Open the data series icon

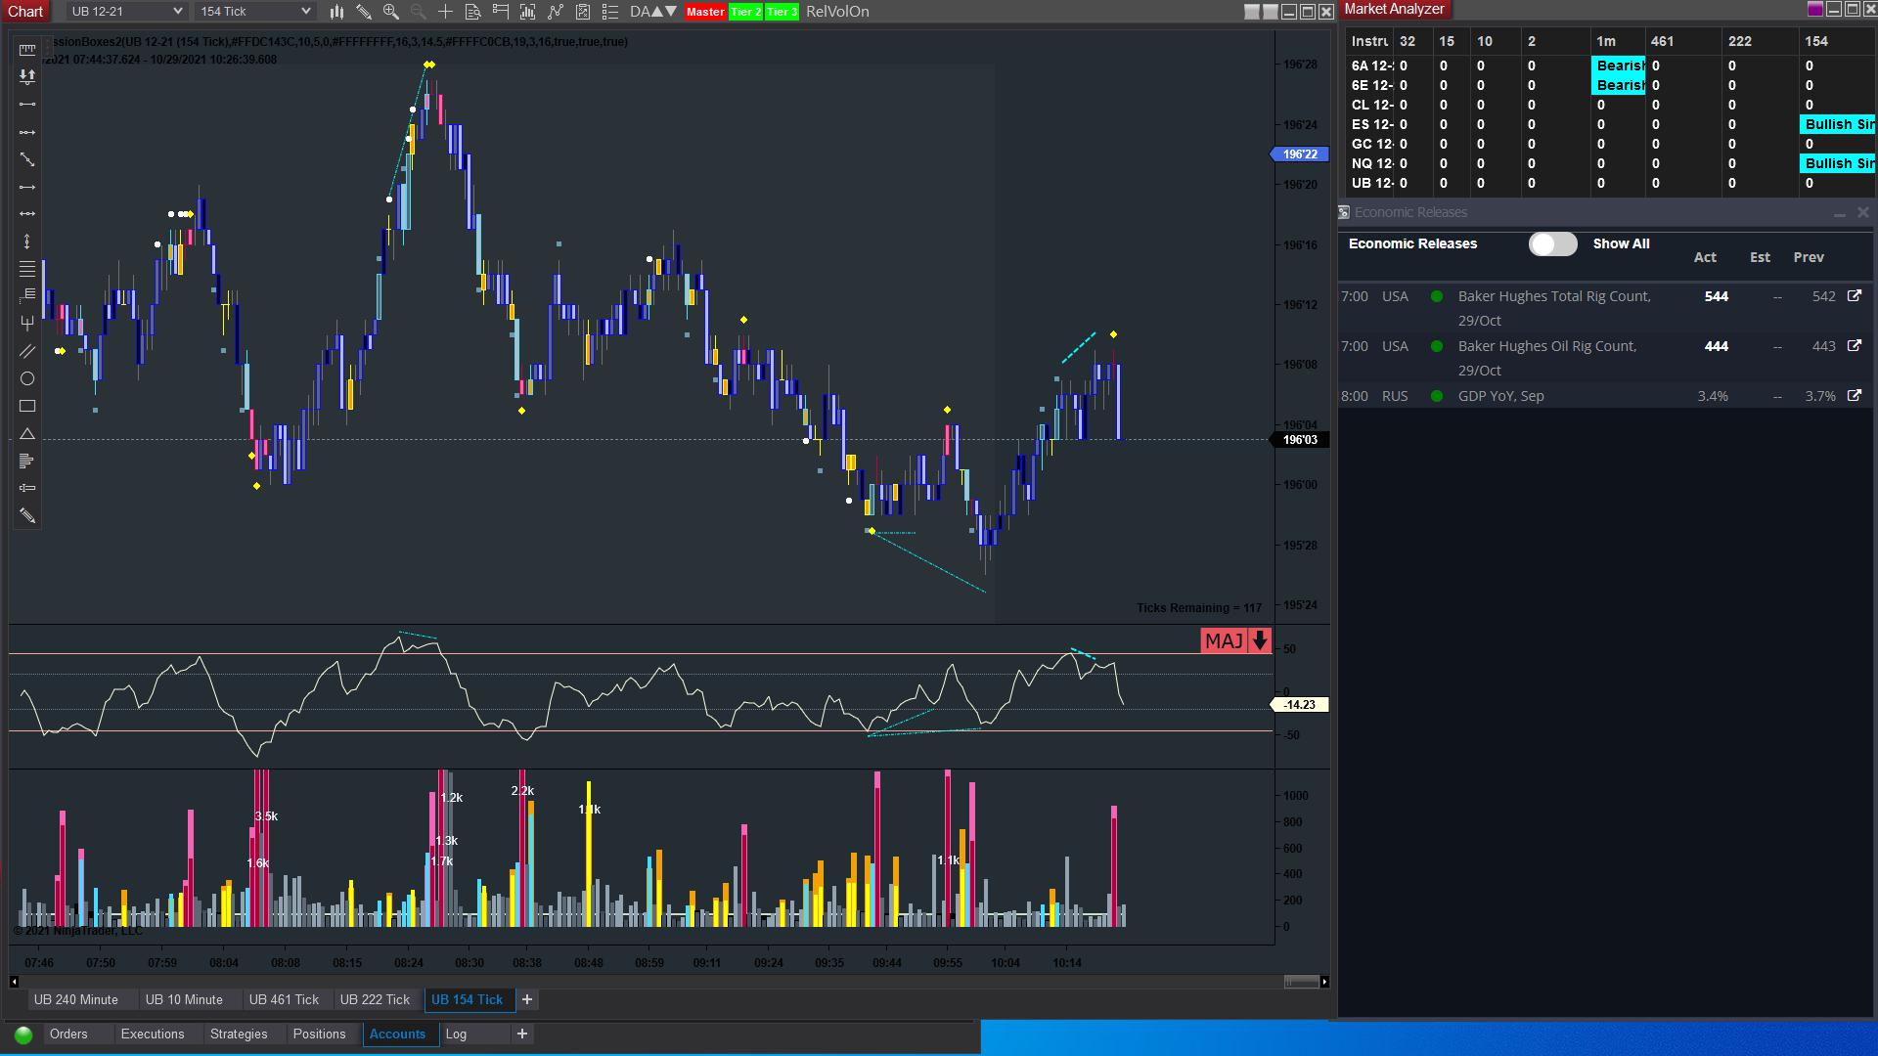[x=528, y=12]
